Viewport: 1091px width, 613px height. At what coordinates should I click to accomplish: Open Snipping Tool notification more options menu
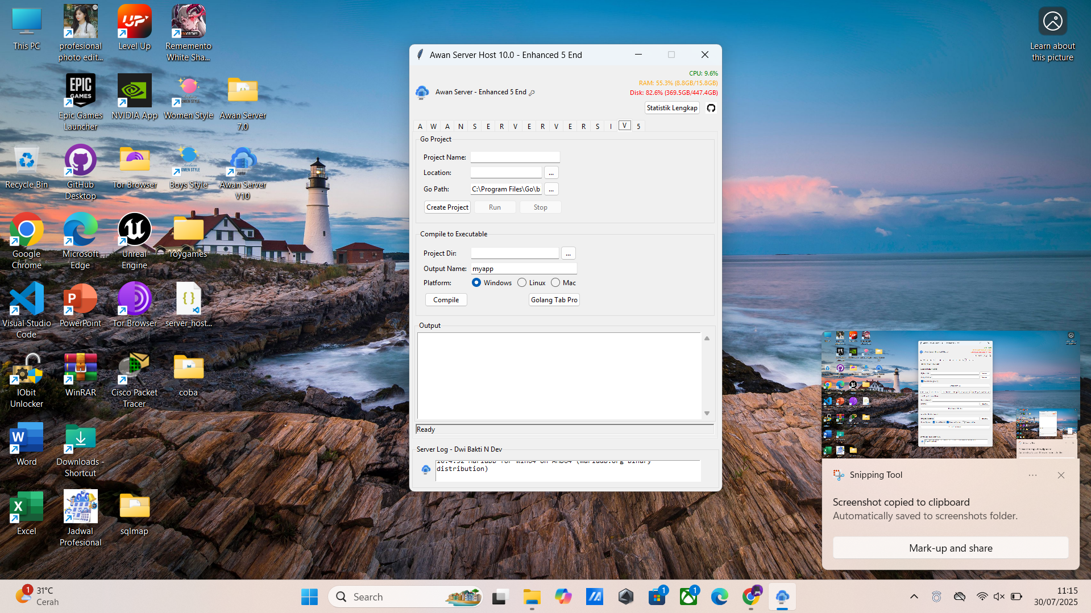(1032, 475)
